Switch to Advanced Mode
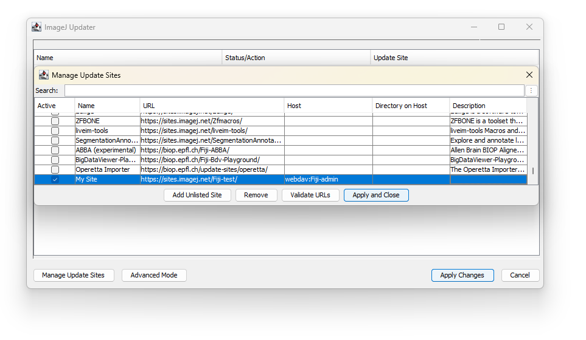This screenshot has width=586, height=340. (x=154, y=275)
